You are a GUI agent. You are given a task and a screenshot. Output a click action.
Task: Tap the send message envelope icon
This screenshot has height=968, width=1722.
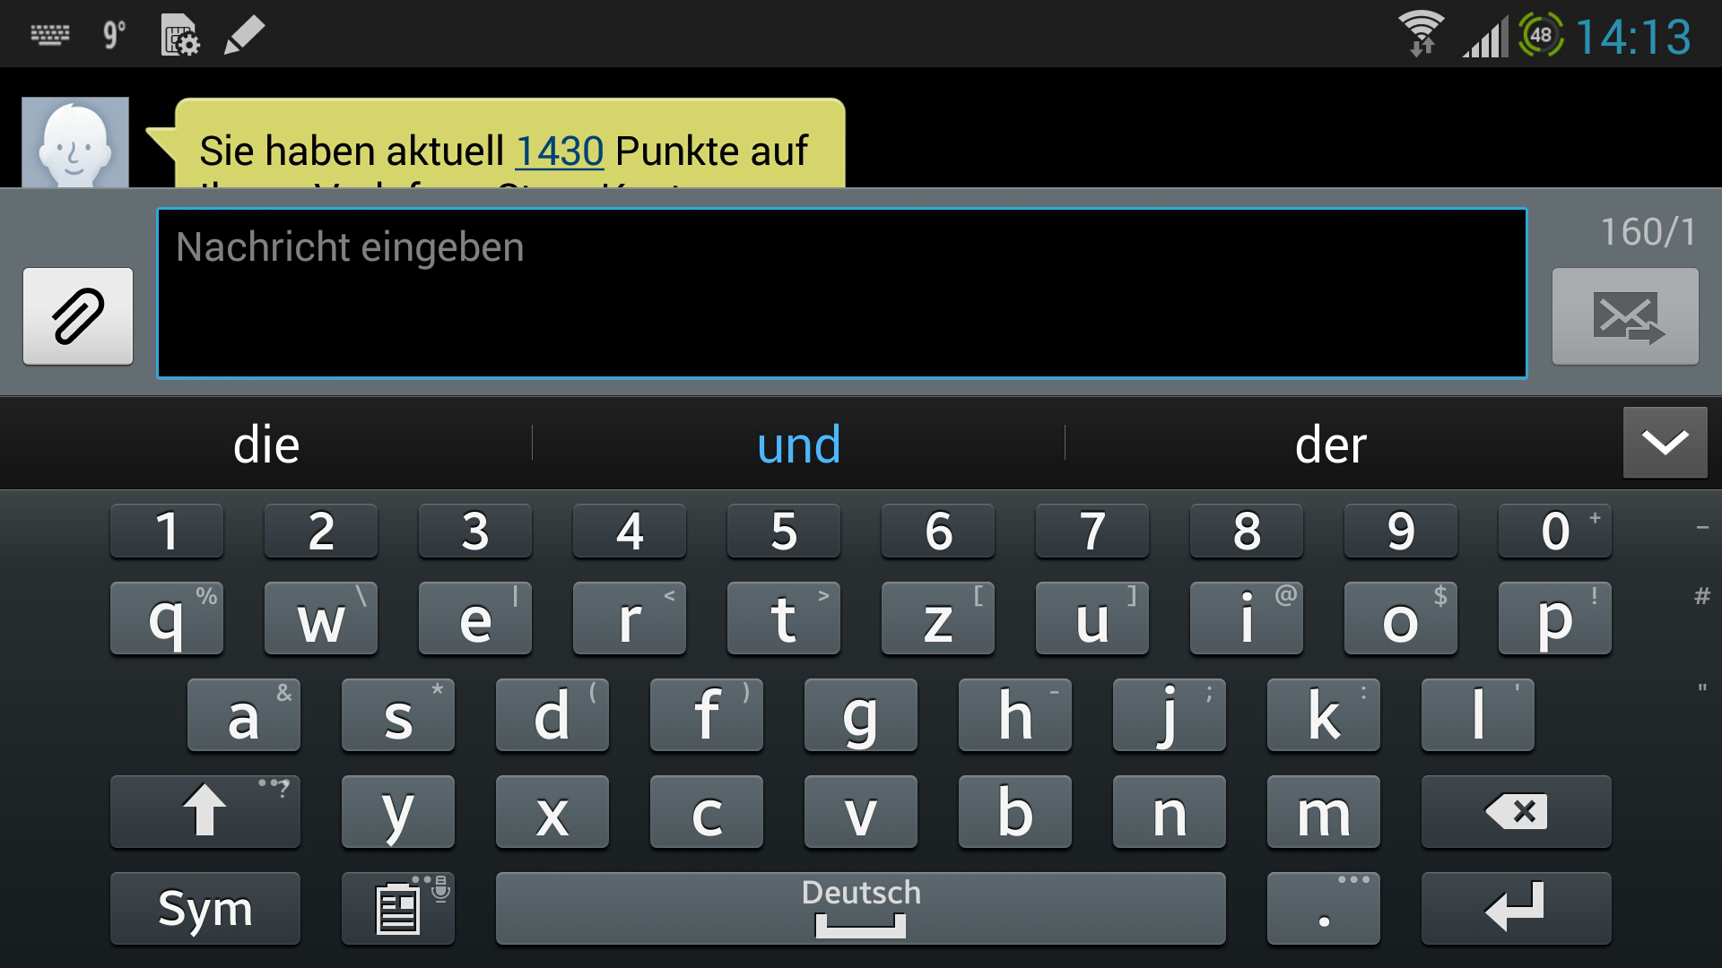coord(1625,316)
